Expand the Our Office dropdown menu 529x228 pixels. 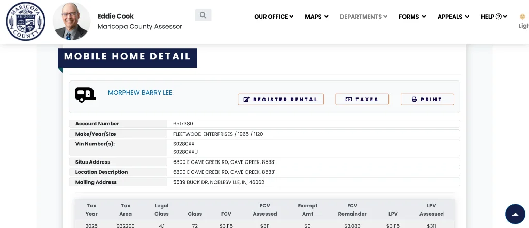[x=273, y=17]
